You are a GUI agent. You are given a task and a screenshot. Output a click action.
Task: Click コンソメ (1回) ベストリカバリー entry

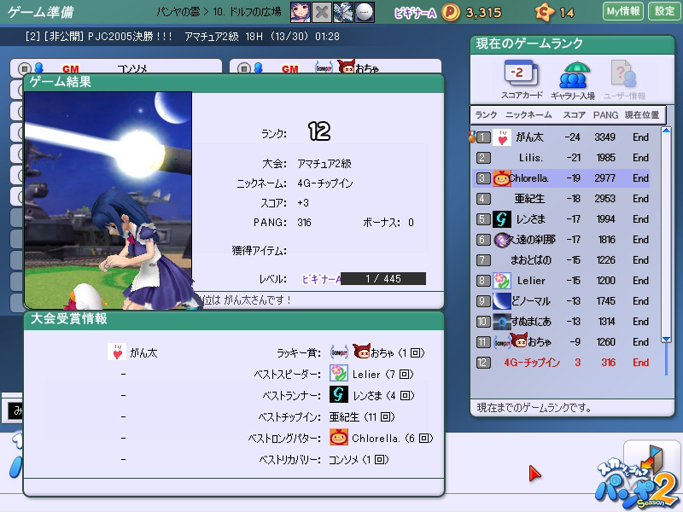tap(359, 459)
